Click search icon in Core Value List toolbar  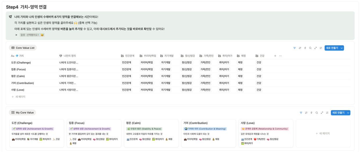[x=310, y=48]
